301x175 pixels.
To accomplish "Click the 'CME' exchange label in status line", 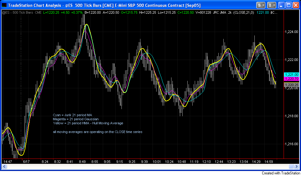I will click(x=38, y=12).
